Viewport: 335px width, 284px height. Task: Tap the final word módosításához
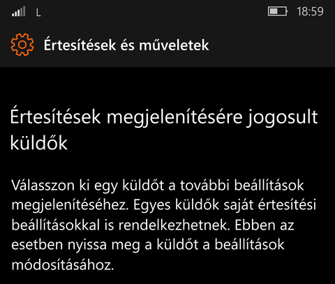coord(63,264)
